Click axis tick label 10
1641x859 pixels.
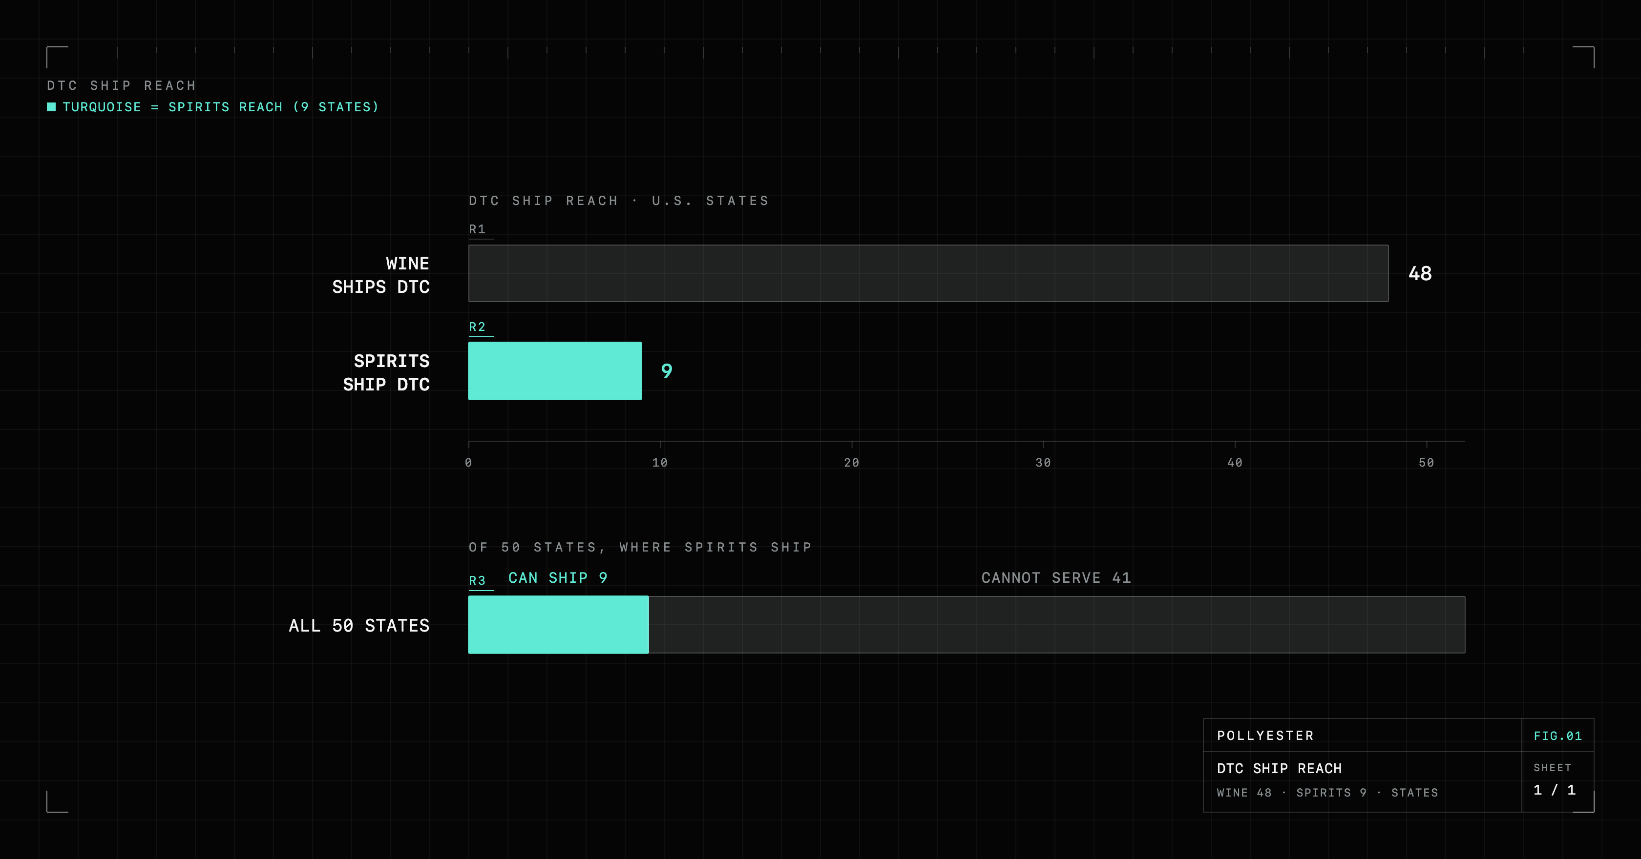(660, 463)
